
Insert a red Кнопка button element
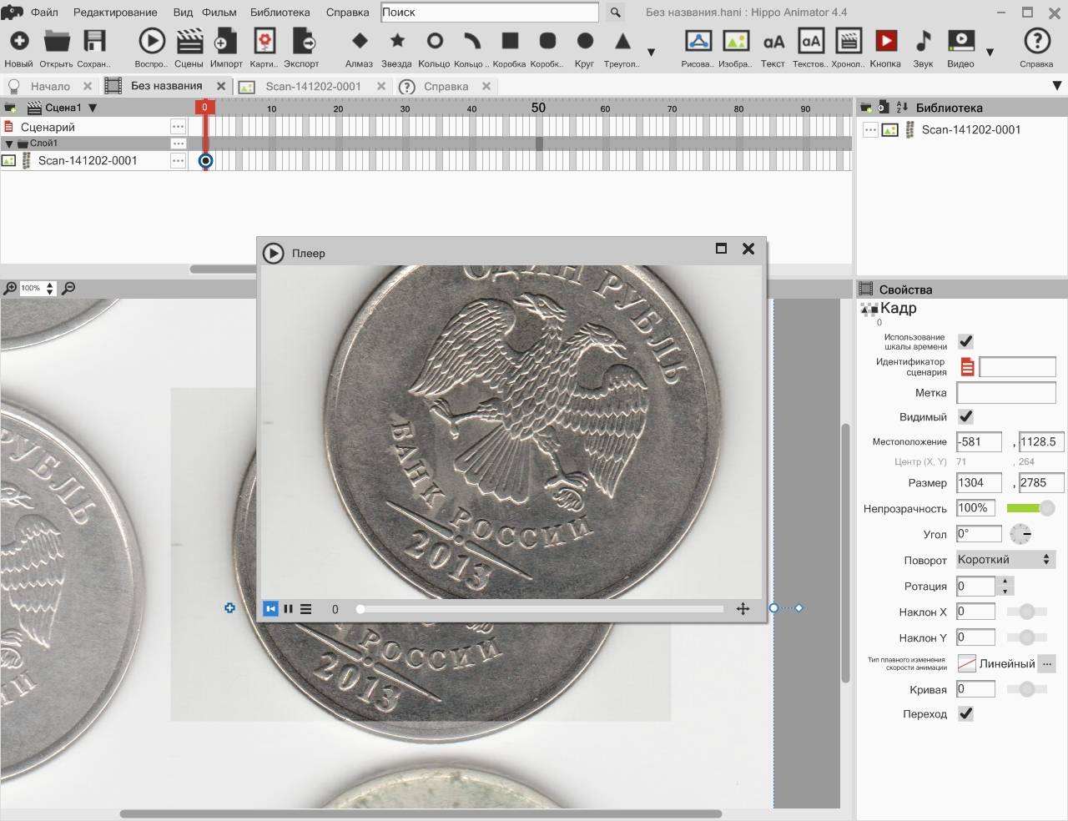point(885,41)
